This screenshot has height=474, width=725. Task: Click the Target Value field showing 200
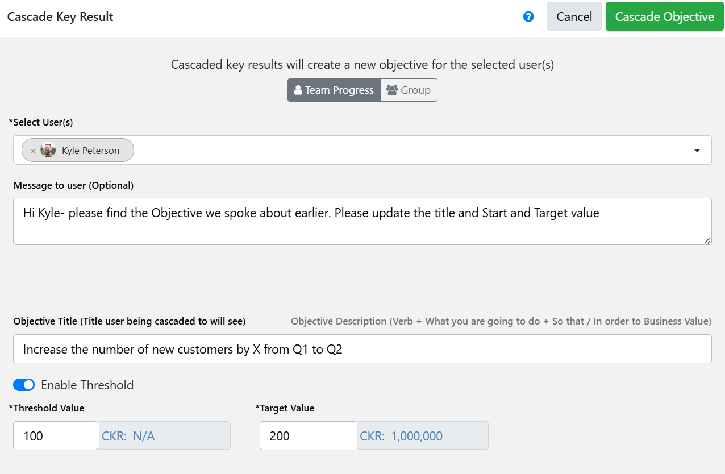[308, 435]
